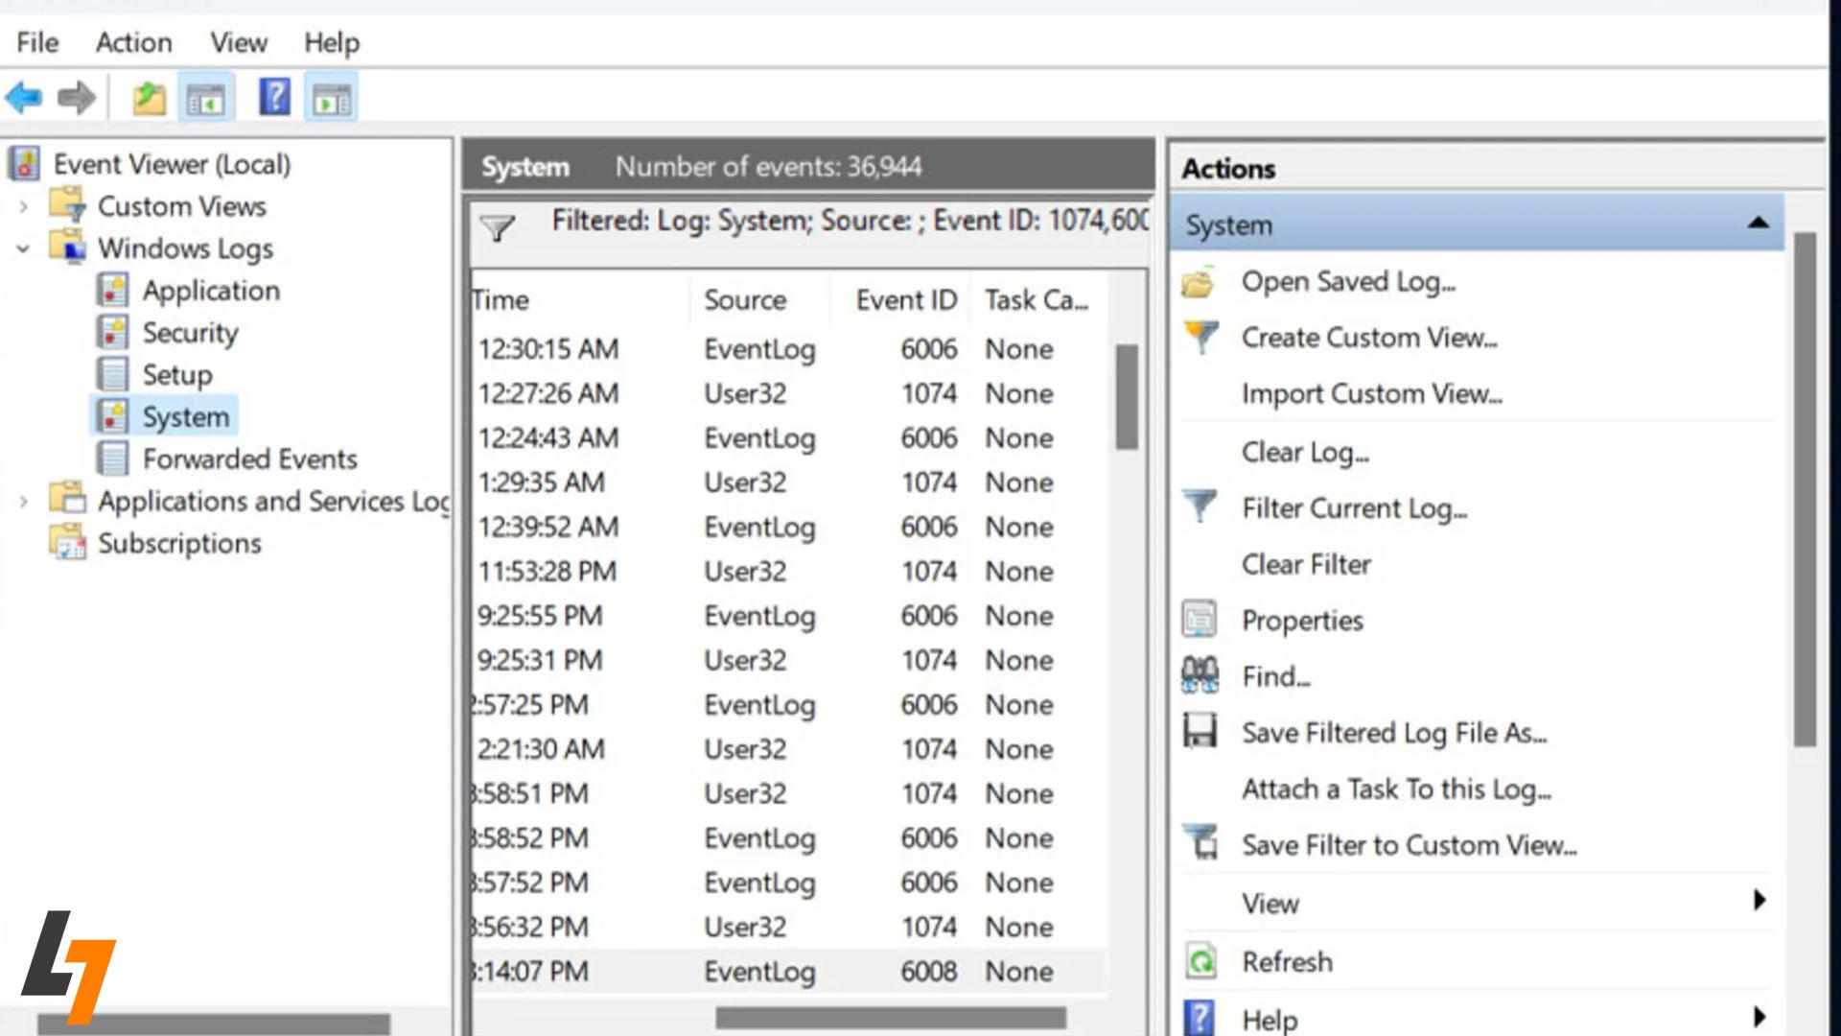Click the Setup log icon
This screenshot has width=1841, height=1036.
click(x=112, y=374)
